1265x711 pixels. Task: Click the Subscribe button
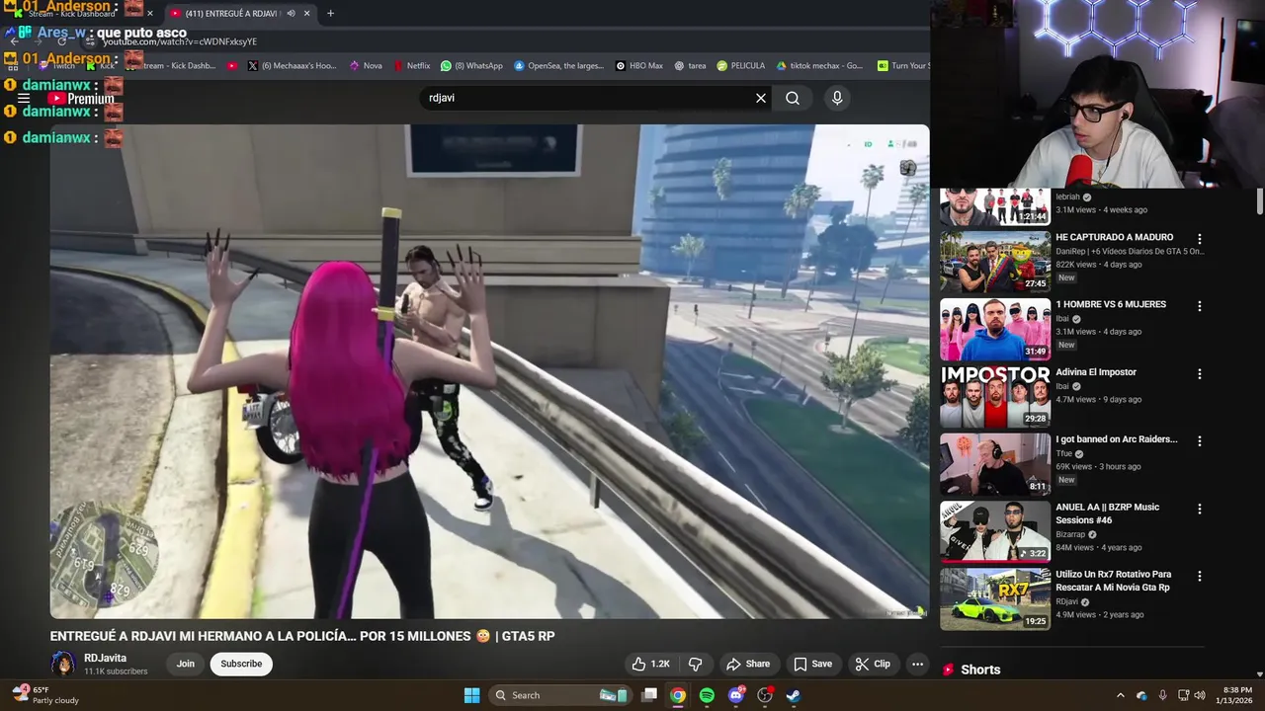241,664
